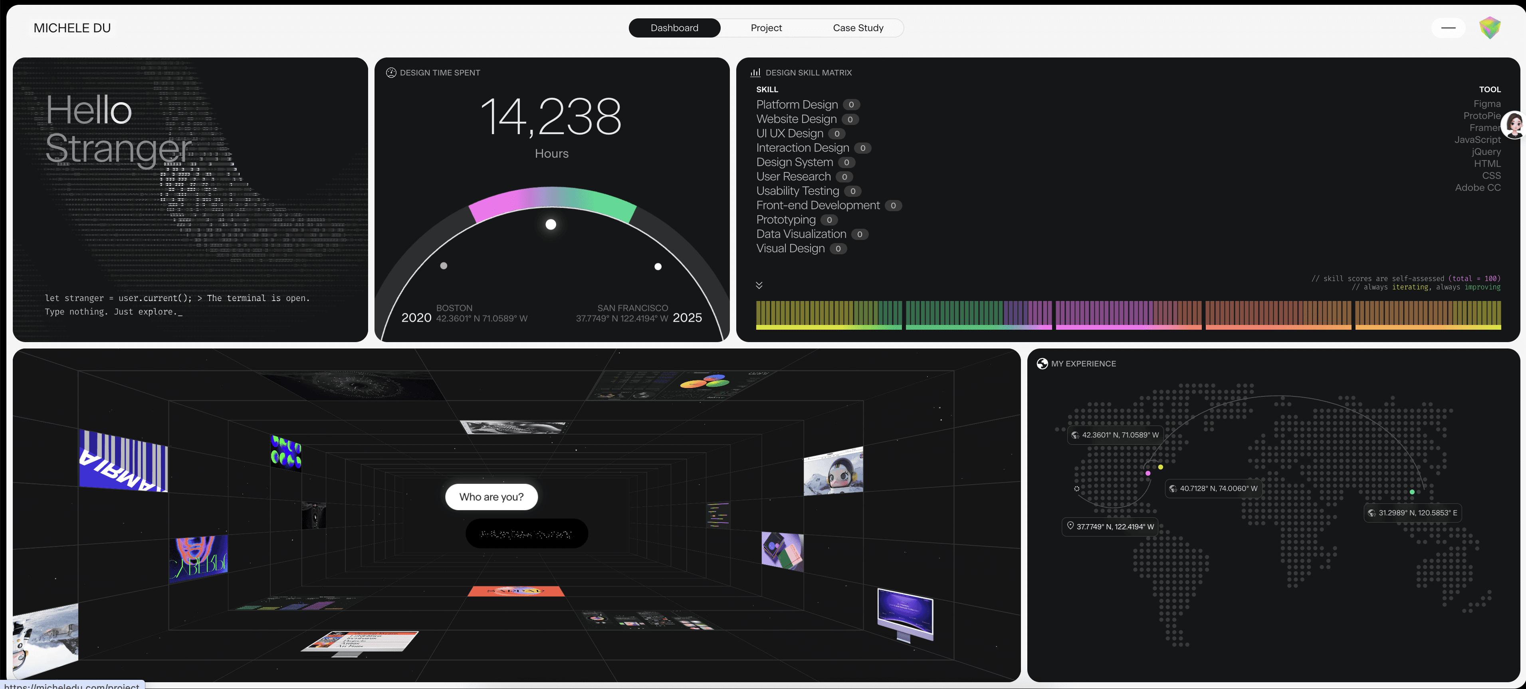Screen dimensions: 1526x689
Task: Click the center white dot on hours gauge
Action: click(x=550, y=224)
